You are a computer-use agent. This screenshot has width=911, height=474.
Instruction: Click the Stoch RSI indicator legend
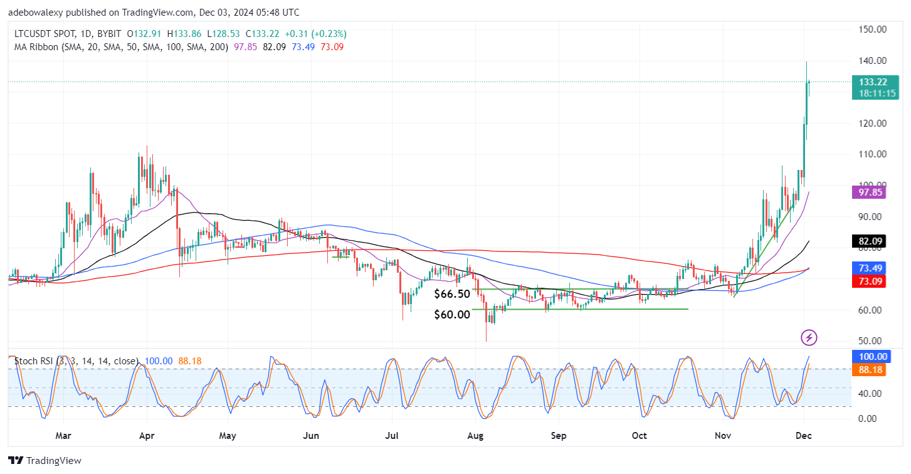pos(77,361)
